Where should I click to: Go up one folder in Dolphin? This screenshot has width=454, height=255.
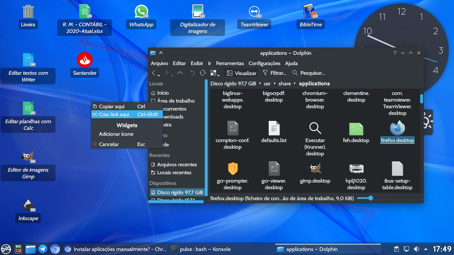coord(180,73)
